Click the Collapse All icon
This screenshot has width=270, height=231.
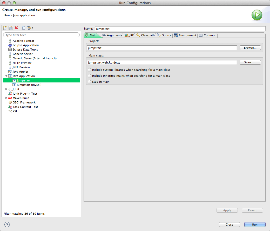24,28
